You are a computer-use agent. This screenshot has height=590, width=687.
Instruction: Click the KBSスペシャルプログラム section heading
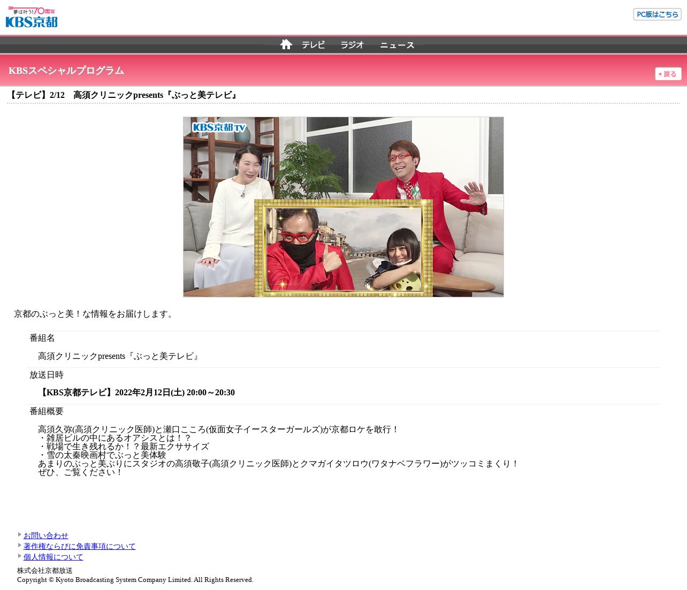coord(66,71)
